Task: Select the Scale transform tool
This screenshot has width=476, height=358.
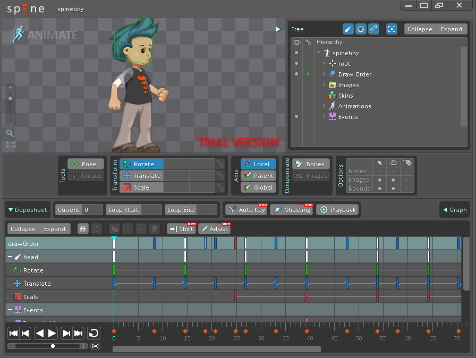Action: click(x=141, y=187)
